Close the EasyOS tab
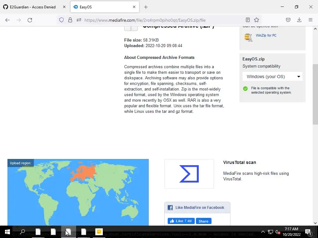 pos(134,7)
